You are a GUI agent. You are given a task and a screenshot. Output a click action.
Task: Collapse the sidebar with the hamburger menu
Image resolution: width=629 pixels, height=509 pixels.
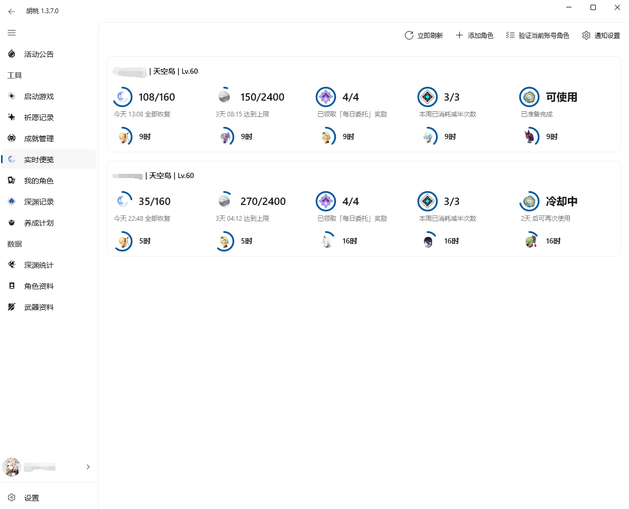coord(11,33)
